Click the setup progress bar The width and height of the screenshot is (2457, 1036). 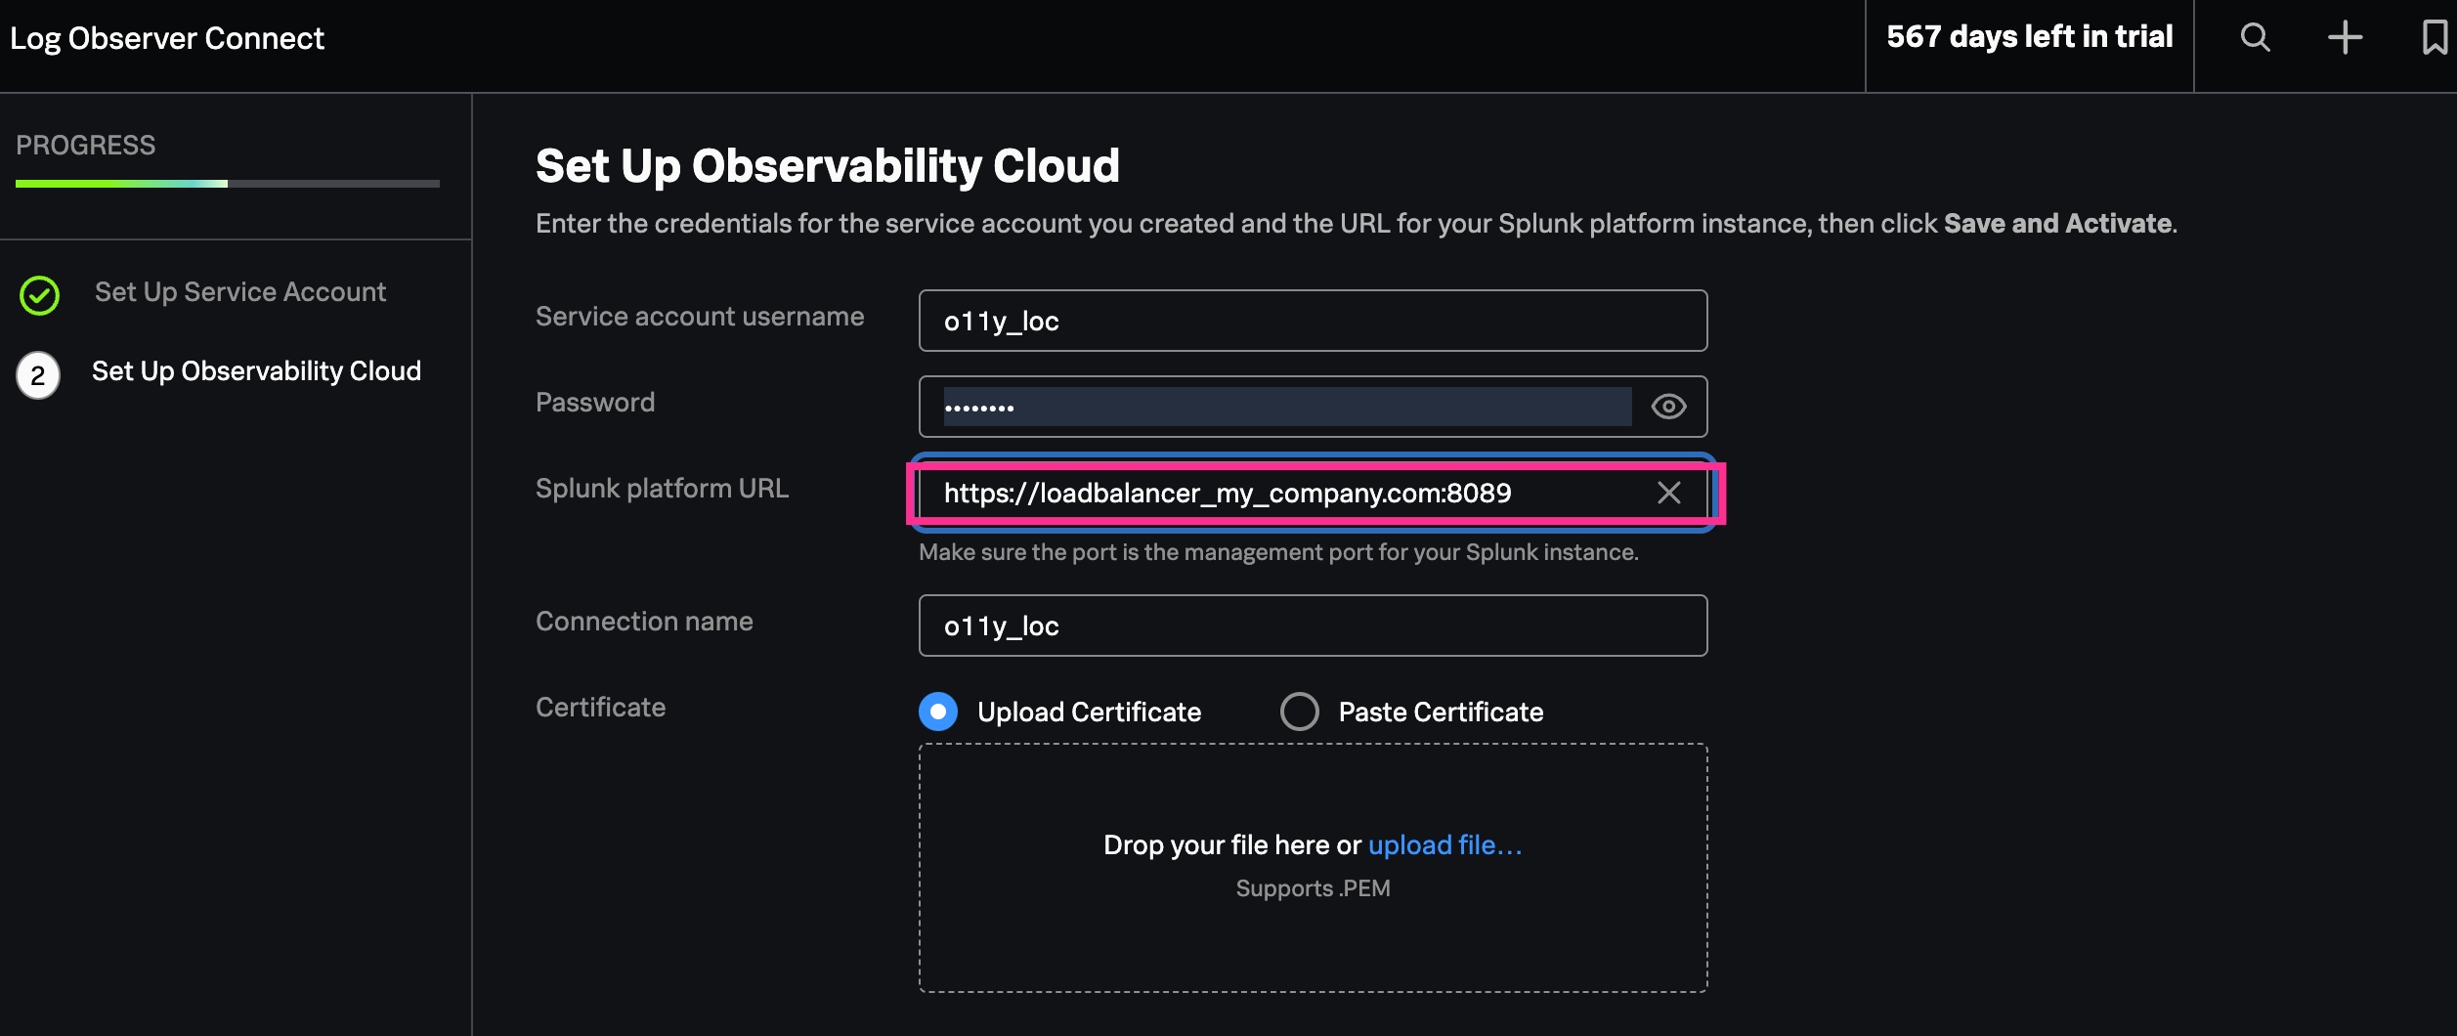point(228,184)
